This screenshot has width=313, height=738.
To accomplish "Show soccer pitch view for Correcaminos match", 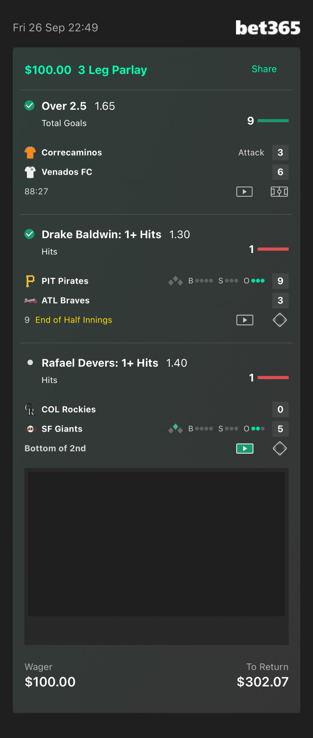I will tap(279, 191).
